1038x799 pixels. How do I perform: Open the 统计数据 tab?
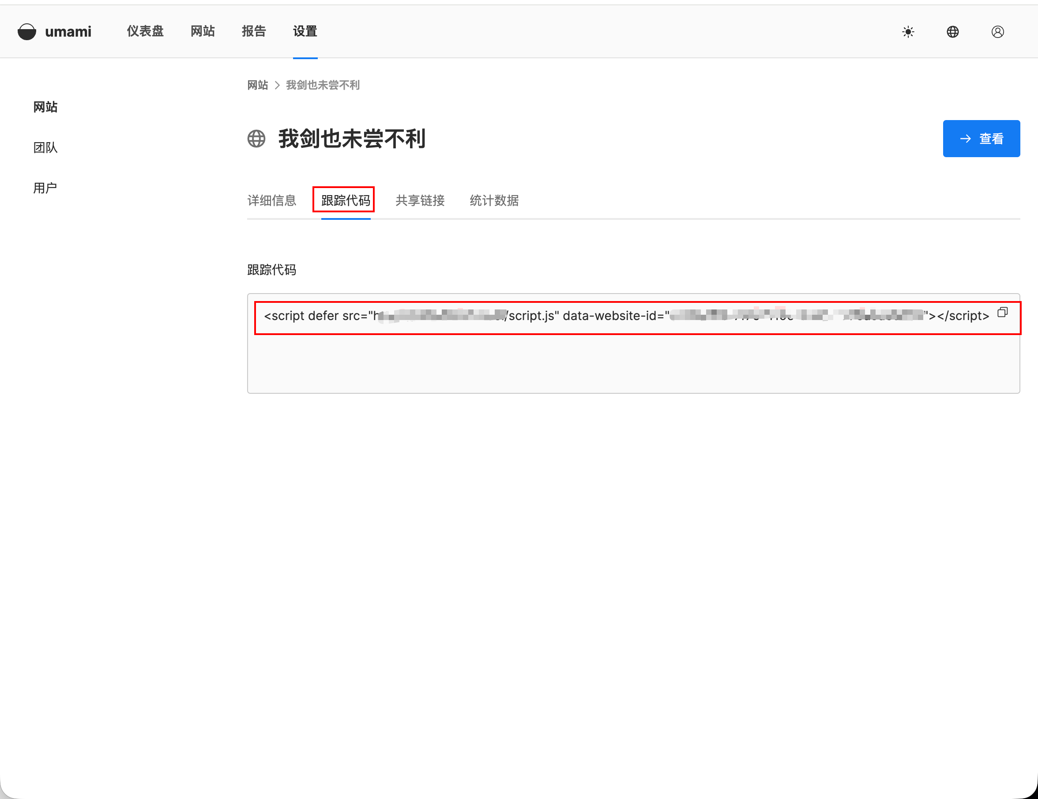coord(494,200)
